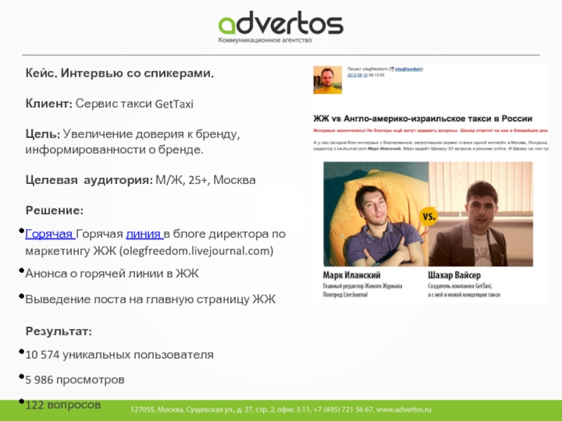Click bullet 'Выведение поста на главную страницу ЖЖ'
The width and height of the screenshot is (562, 421).
click(x=150, y=300)
